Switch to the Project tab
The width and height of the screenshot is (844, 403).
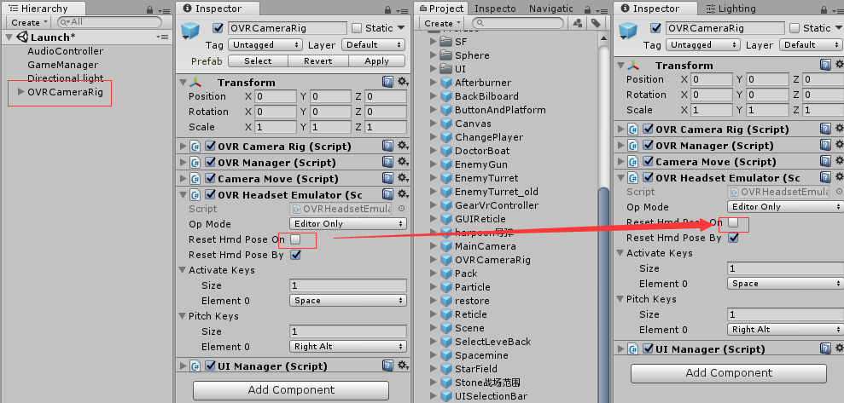(441, 9)
